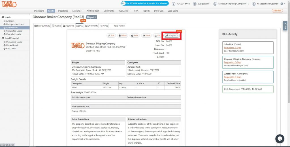
Task: Click the Loads section cube icon
Action: pos(3,17)
